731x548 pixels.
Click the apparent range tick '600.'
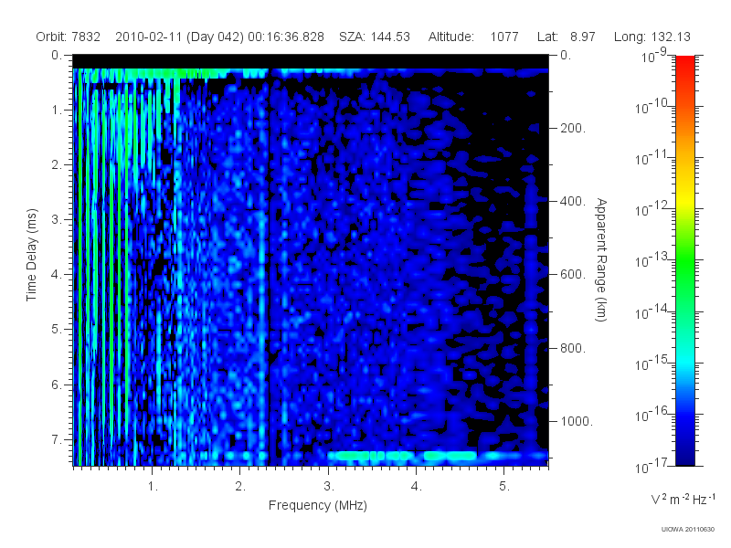573,275
